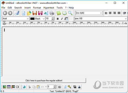Image resolution: width=128 pixels, height=93 pixels.
Task: Center align the text
Action: [110, 13]
